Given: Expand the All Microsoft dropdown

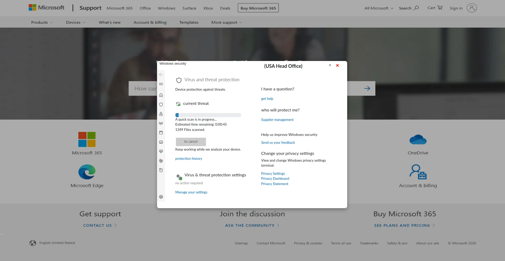Looking at the screenshot, I should point(379,8).
